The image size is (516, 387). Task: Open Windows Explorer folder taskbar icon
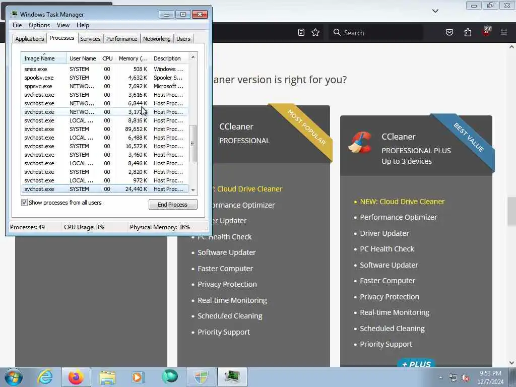pyautogui.click(x=107, y=377)
